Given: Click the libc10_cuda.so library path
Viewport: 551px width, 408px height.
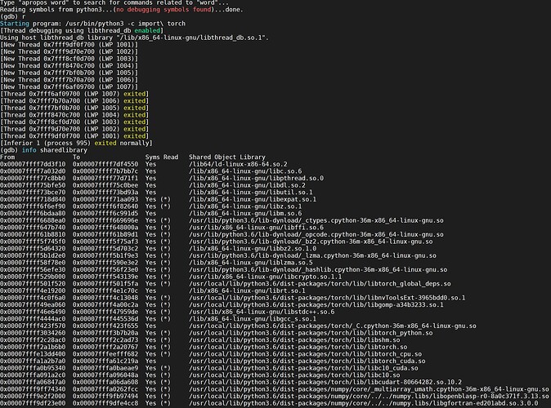Looking at the screenshot, I should 310,367.
